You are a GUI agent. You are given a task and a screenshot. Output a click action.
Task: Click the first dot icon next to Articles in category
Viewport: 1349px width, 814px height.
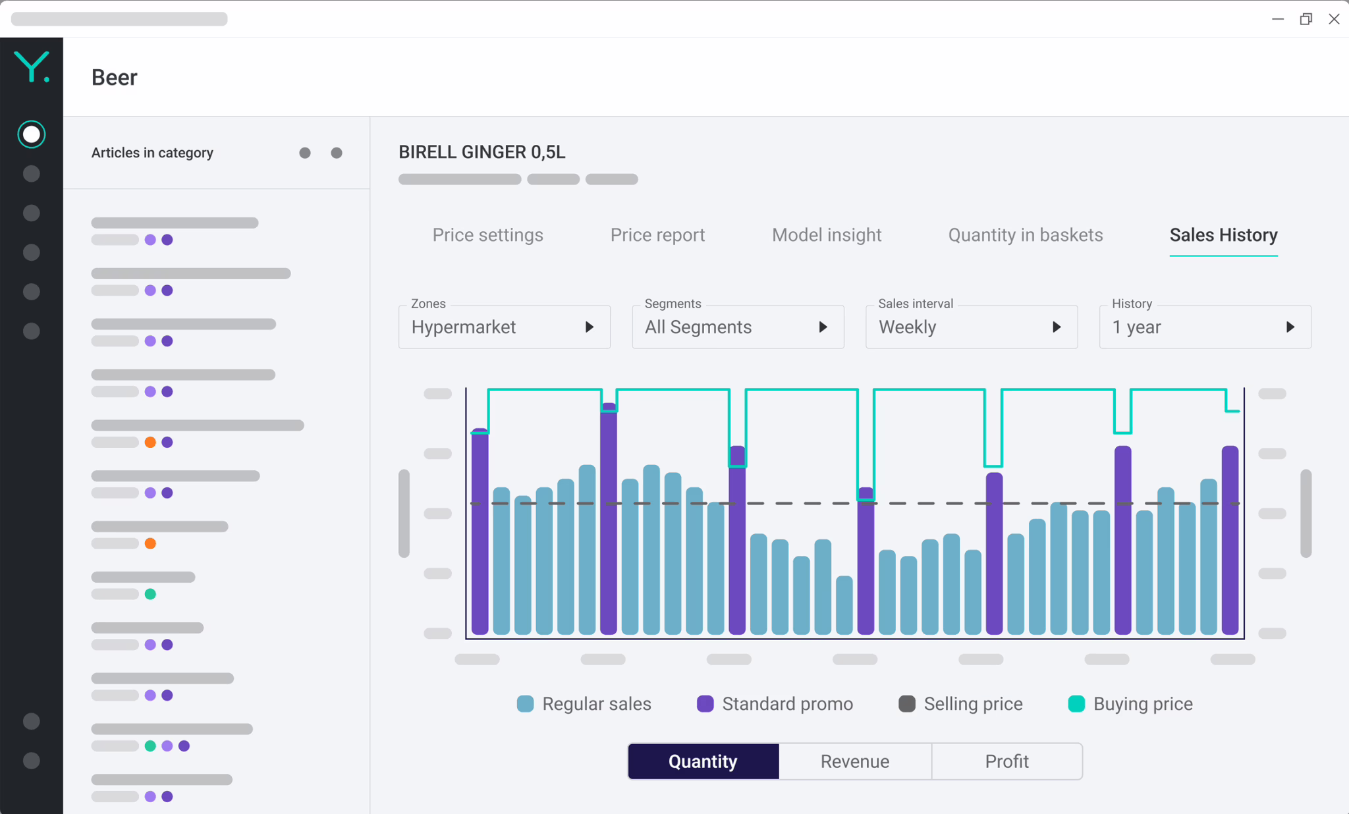coord(305,152)
